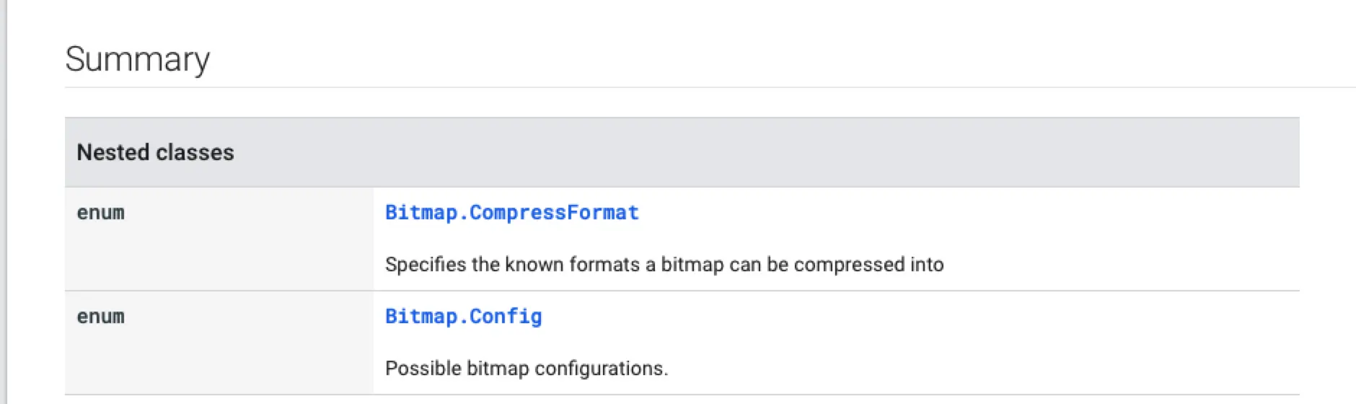Click the enum label beside Bitmap.CompressFormat
The height and width of the screenshot is (404, 1356).
pyautogui.click(x=100, y=213)
